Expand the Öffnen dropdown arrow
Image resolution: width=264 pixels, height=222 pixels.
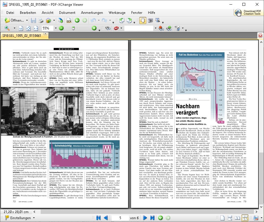click(27, 20)
